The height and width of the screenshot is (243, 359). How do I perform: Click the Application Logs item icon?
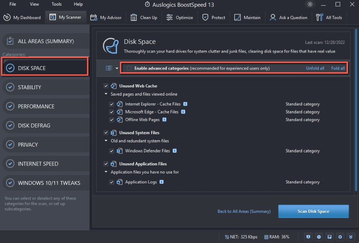coord(119,182)
